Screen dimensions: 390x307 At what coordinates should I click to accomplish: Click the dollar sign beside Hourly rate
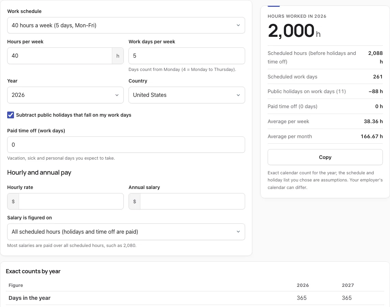click(x=13, y=201)
